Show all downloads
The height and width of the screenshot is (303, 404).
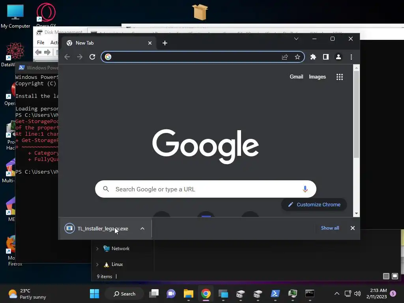(x=330, y=228)
